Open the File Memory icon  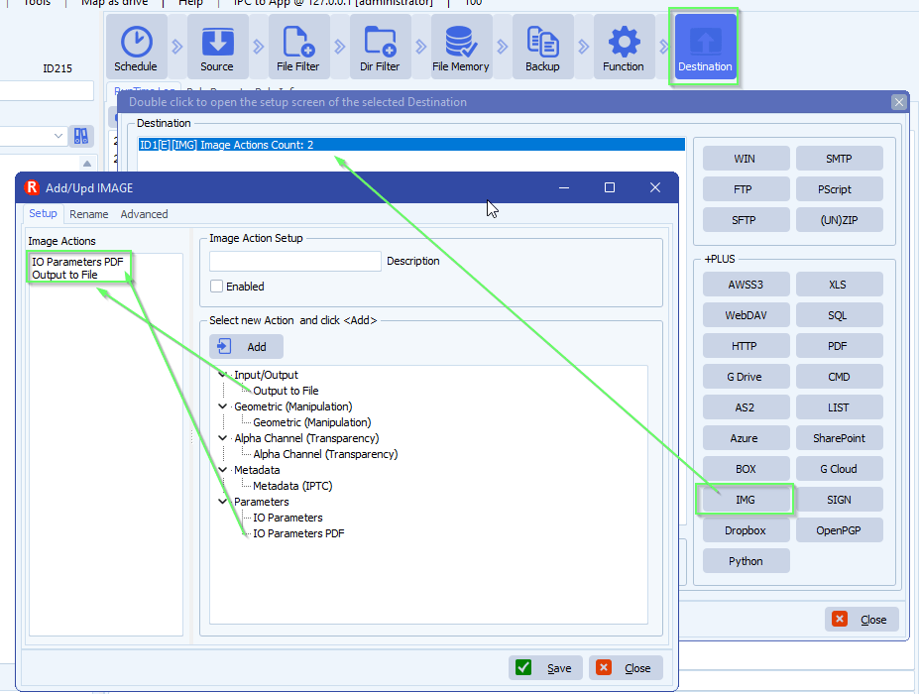tap(460, 46)
